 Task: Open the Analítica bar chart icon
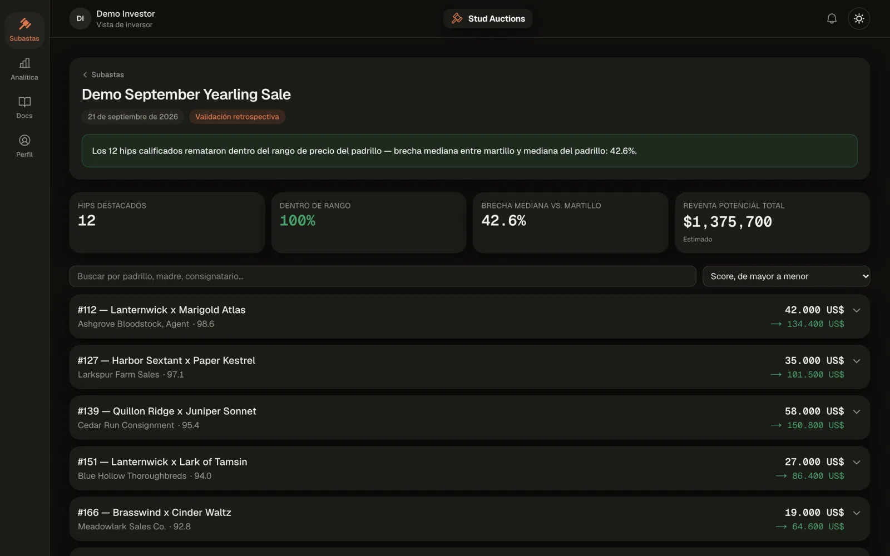(x=24, y=63)
